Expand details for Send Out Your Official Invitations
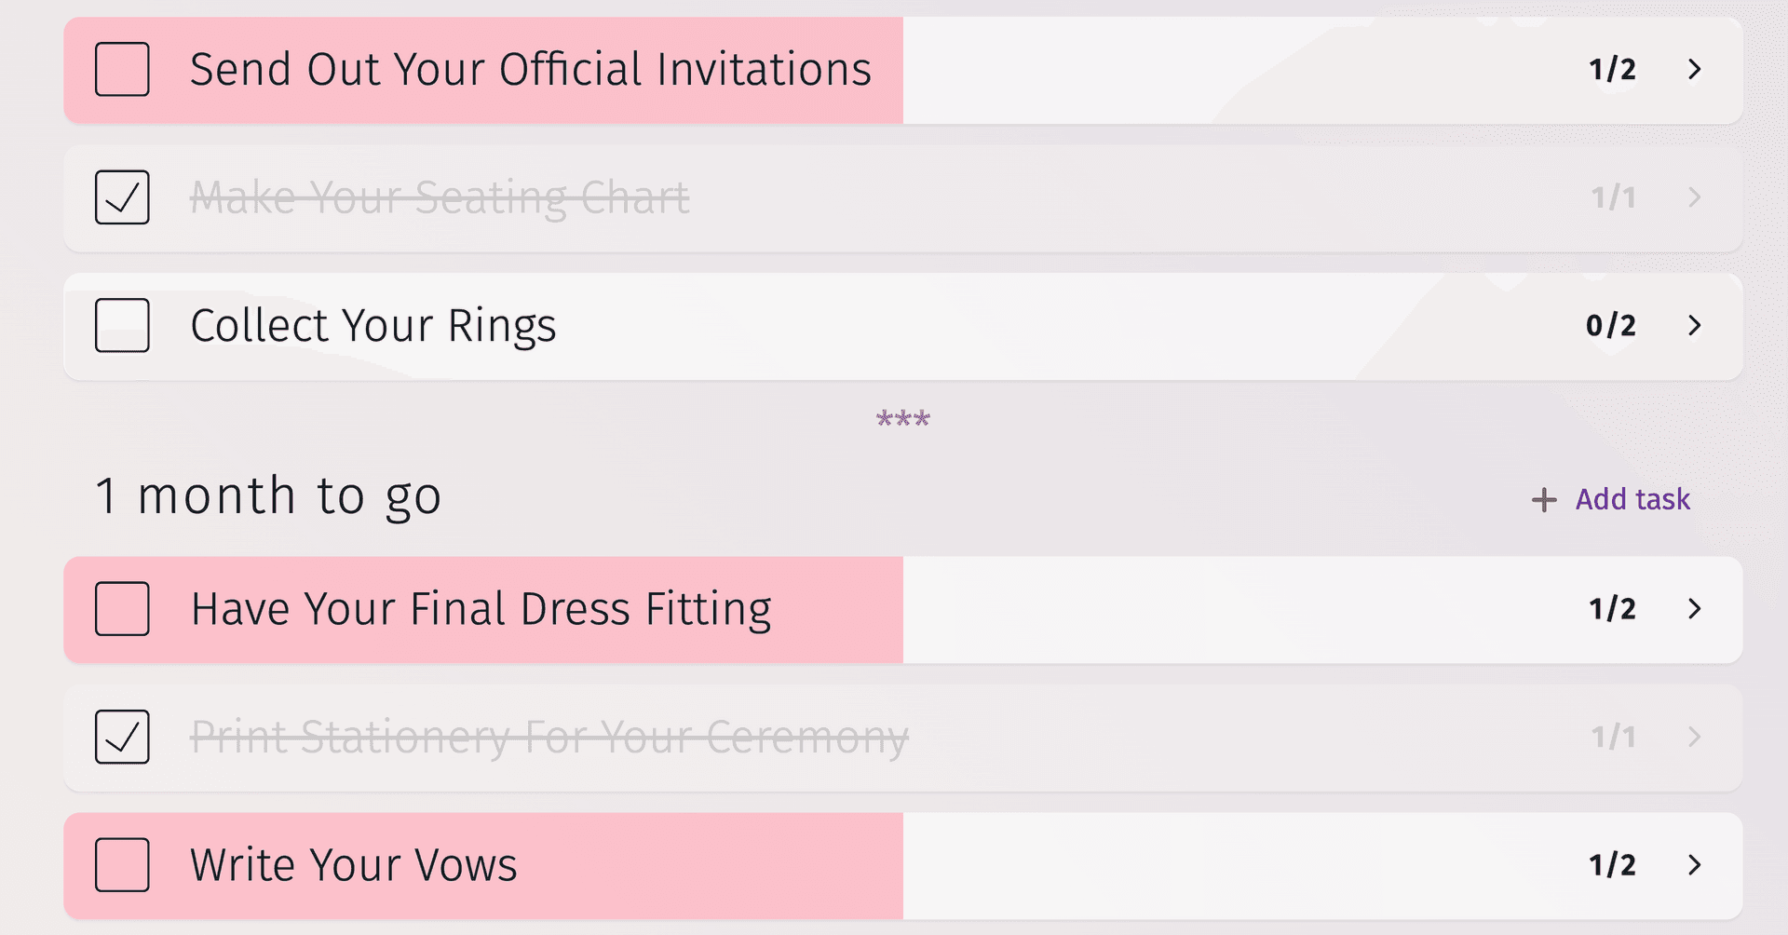The width and height of the screenshot is (1788, 935). click(1696, 69)
